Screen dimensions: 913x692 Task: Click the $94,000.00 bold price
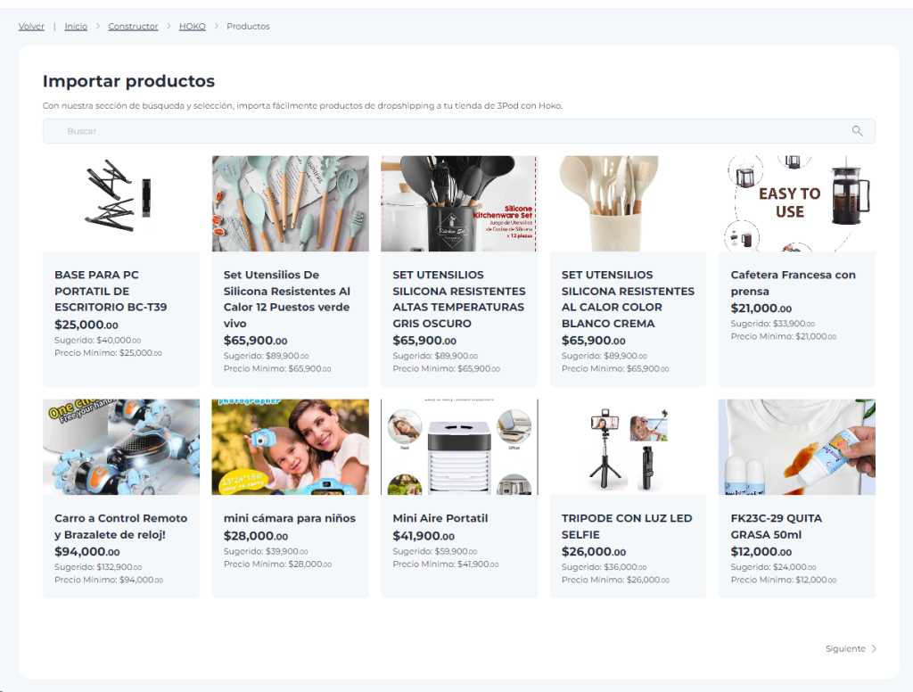(x=87, y=552)
